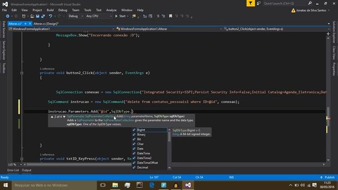The width and height of the screenshot is (338, 190).
Task: Open the Project menu
Action: (37, 10)
